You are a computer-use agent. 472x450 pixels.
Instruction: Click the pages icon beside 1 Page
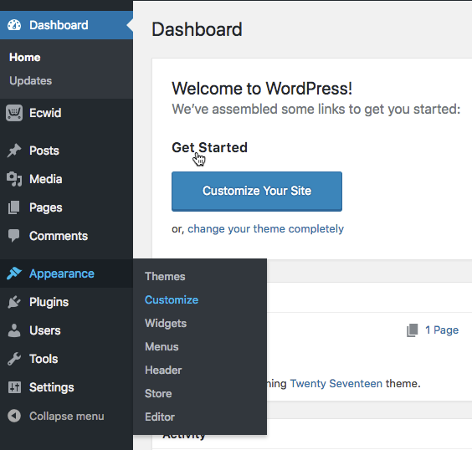coord(413,330)
